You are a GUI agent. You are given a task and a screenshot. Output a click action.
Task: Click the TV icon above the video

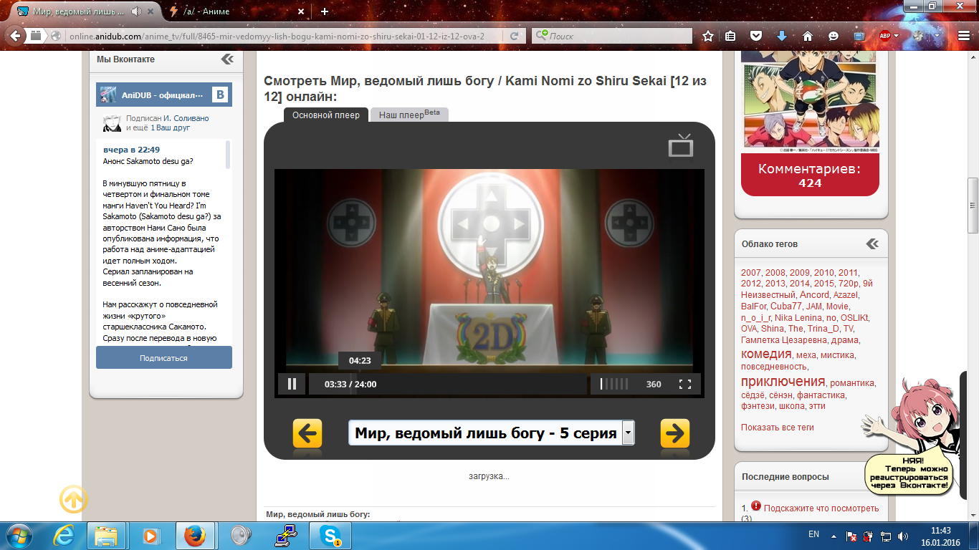[681, 145]
